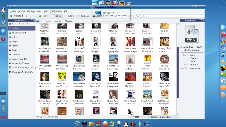The width and height of the screenshot is (226, 127).
Task: Click the zoom in magnifier icon
Action: click(148, 117)
